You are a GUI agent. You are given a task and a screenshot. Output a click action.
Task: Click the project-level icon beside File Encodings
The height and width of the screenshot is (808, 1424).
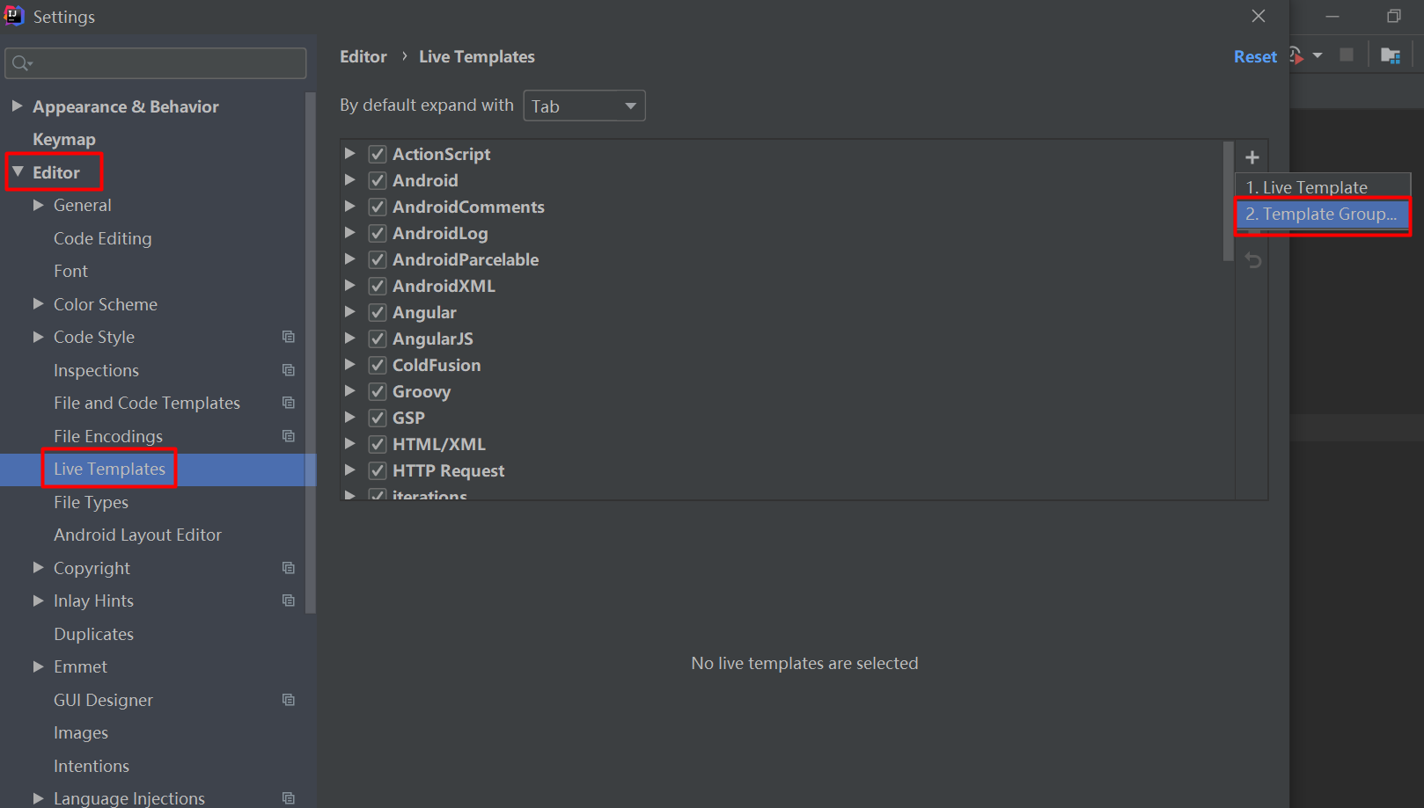click(x=289, y=436)
